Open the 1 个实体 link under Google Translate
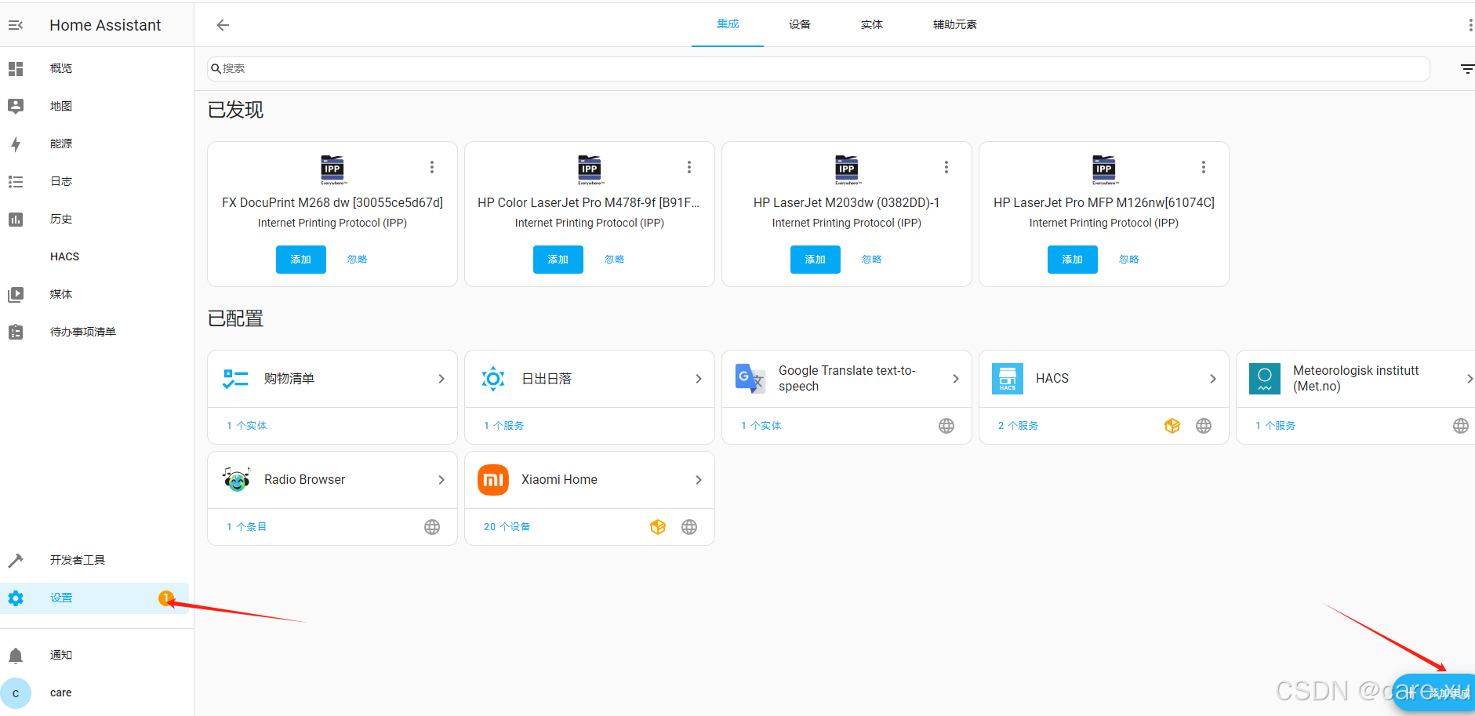This screenshot has width=1475, height=716. 761,426
